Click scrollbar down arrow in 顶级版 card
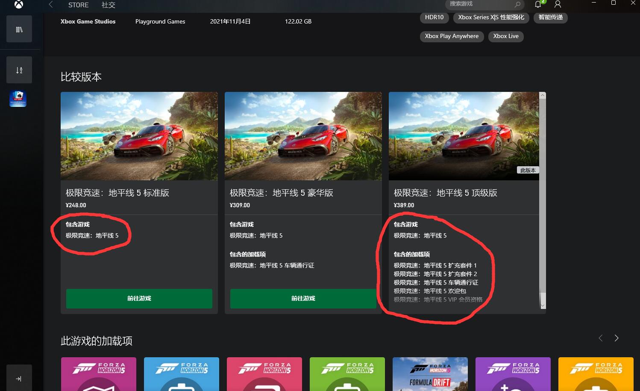640x391 pixels. pyautogui.click(x=543, y=306)
